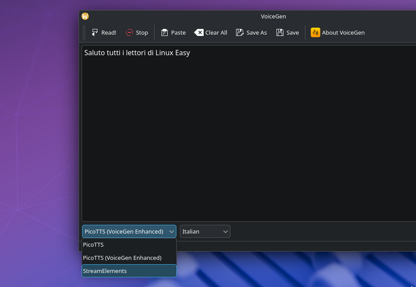Click the chevron on the language selector
This screenshot has width=416, height=287.
click(225, 231)
